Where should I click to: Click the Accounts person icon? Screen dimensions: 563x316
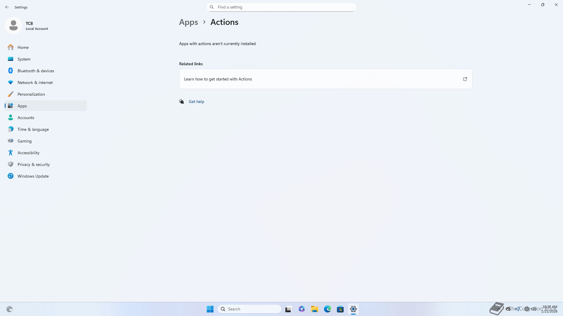[11, 118]
